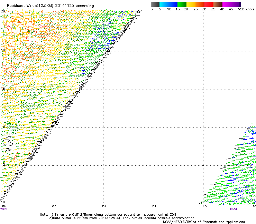Click the '>50 knots' legend label
The image size is (256, 224).
tap(246, 9)
